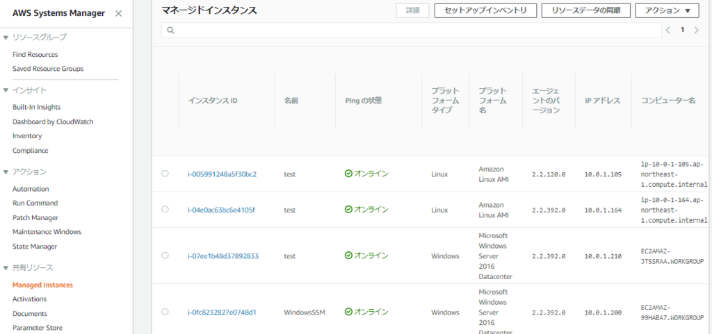The width and height of the screenshot is (712, 334).
Task: Click IP address 10.0.1.210
Action: tap(603, 256)
